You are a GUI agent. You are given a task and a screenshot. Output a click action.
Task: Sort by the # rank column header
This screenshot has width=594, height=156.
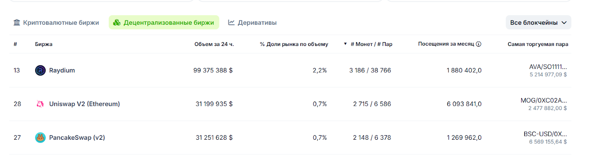(15, 44)
